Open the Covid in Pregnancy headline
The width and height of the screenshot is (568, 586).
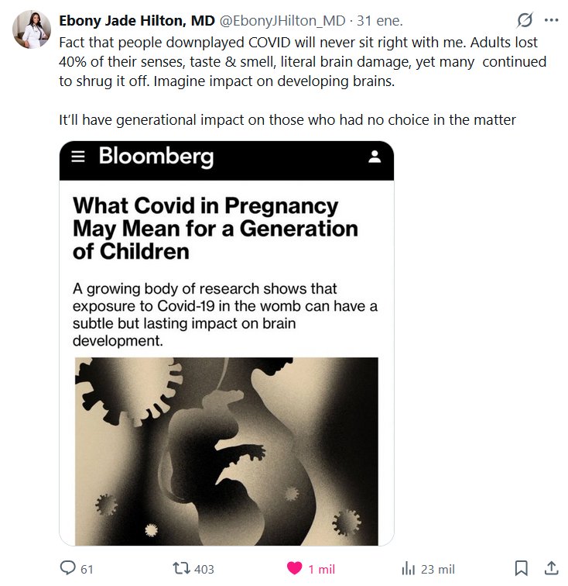[x=215, y=229]
